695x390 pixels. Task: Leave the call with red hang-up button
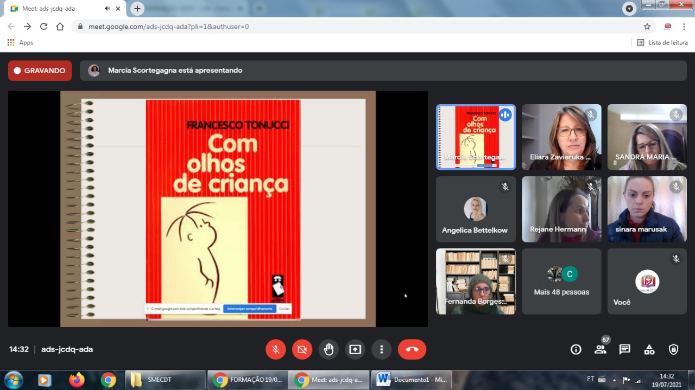pyautogui.click(x=412, y=349)
